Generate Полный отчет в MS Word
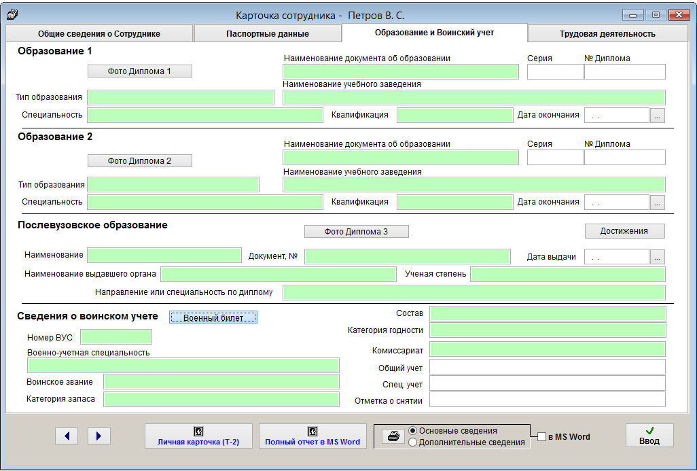The image size is (697, 471). click(x=312, y=436)
